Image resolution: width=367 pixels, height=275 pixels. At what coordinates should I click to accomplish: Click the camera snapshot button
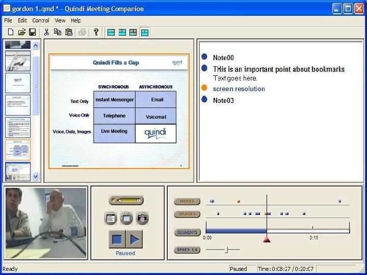[x=142, y=218]
